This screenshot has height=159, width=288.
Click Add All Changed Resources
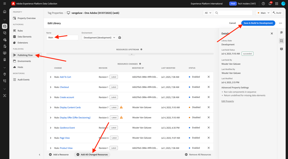pos(92,155)
